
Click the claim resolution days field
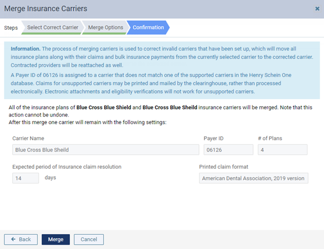(25, 178)
